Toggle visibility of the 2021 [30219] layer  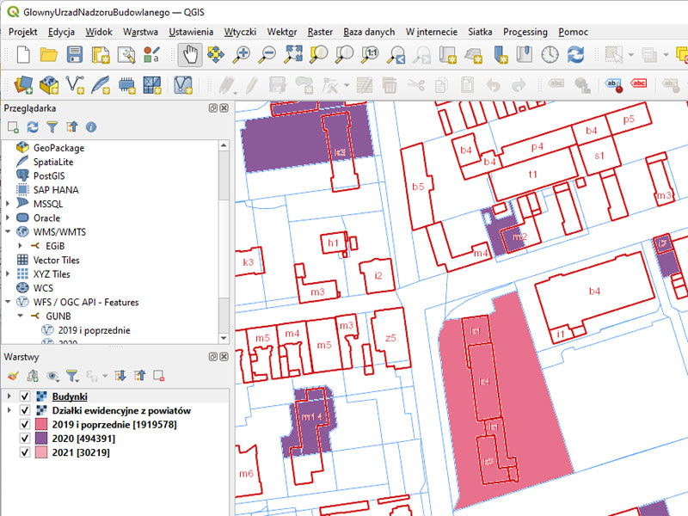(25, 452)
